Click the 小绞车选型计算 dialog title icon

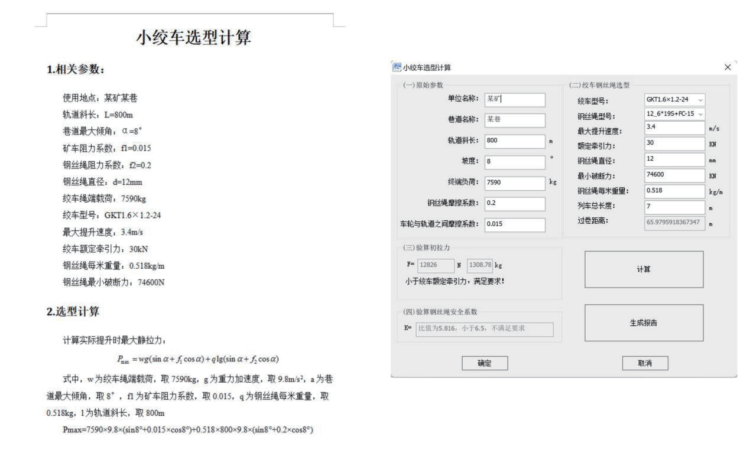(x=397, y=68)
